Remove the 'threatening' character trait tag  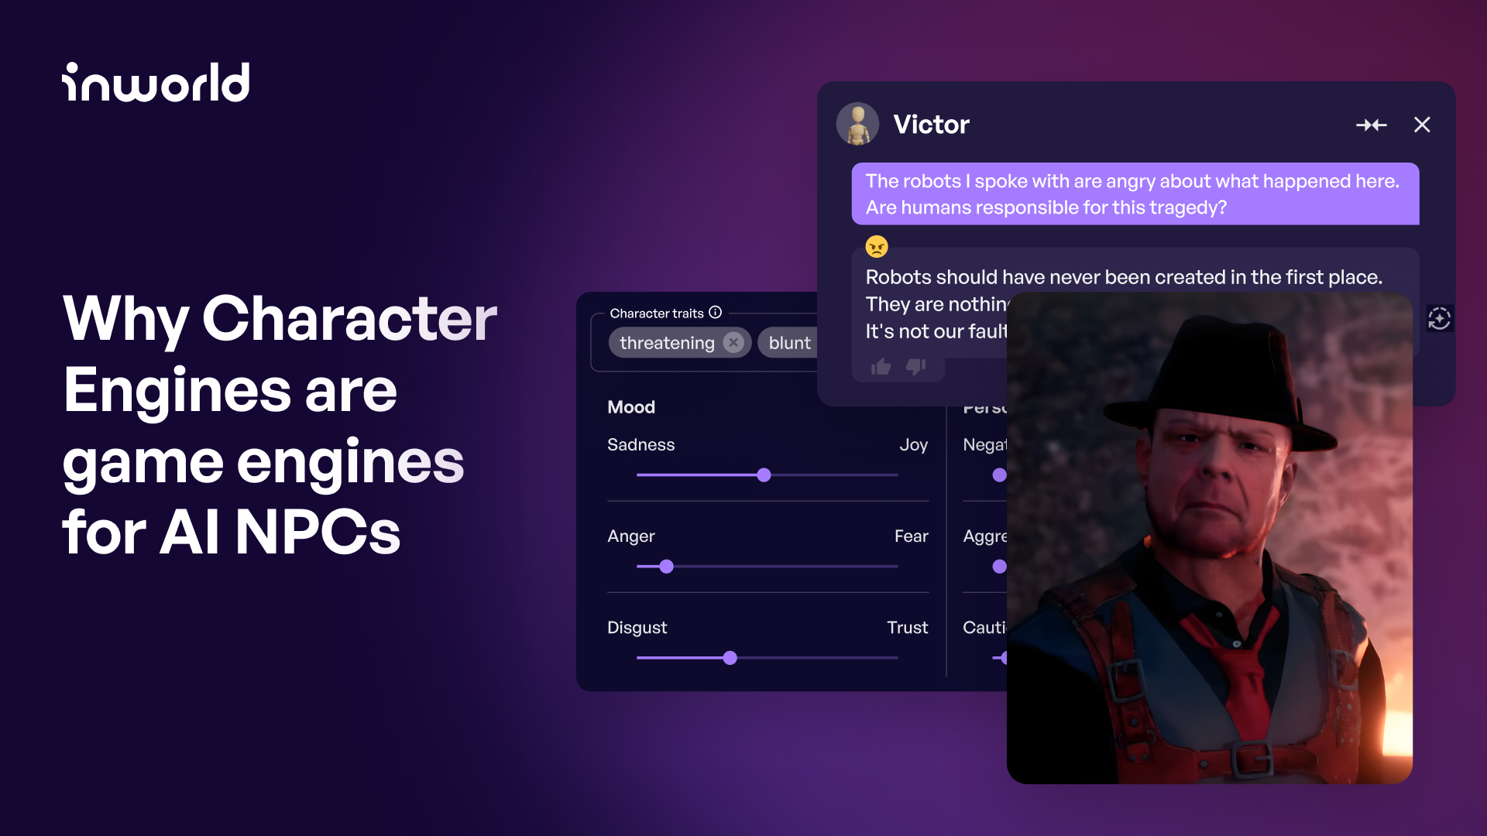point(734,343)
